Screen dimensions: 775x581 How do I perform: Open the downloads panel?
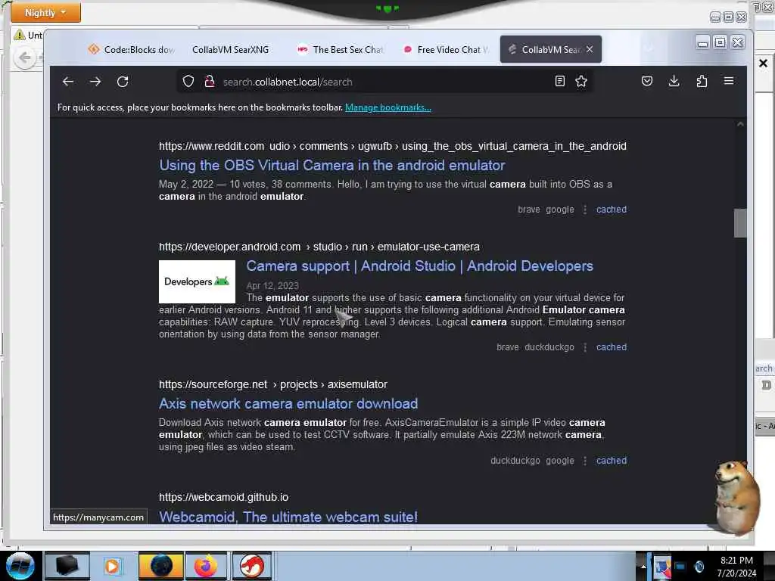674,81
